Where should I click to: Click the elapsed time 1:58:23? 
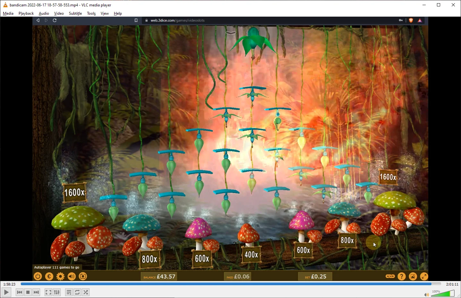coord(9,284)
